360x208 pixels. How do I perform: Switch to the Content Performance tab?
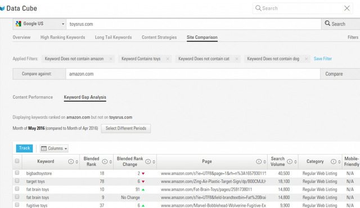33,97
